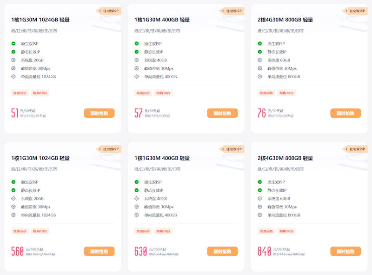Click gear icon next to 单向流量包 800GB in 76元 card
The width and height of the screenshot is (372, 275).
[260, 77]
